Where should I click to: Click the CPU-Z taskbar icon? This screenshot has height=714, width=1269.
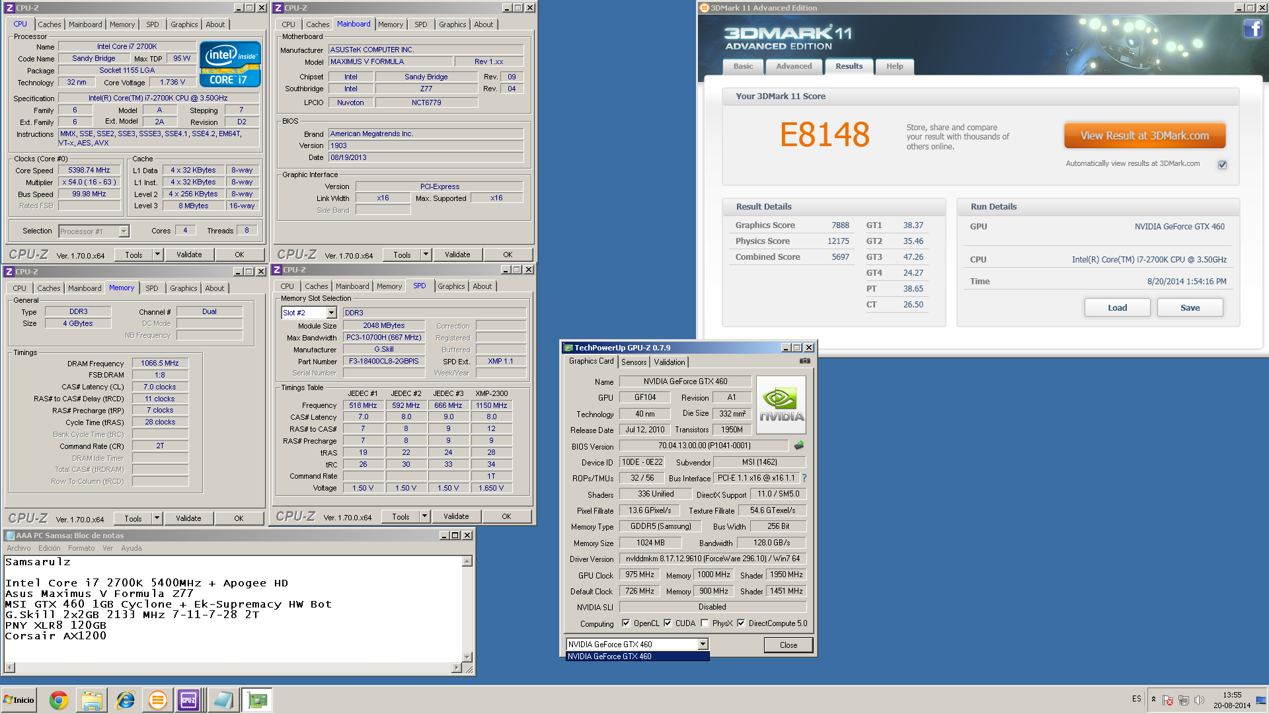click(x=188, y=700)
